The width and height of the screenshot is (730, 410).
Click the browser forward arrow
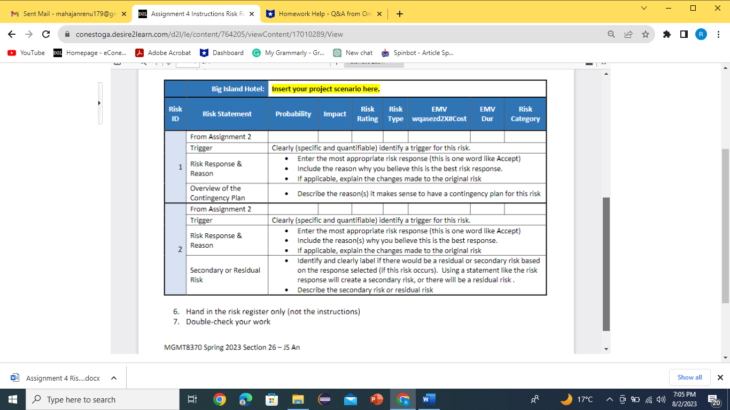point(29,34)
